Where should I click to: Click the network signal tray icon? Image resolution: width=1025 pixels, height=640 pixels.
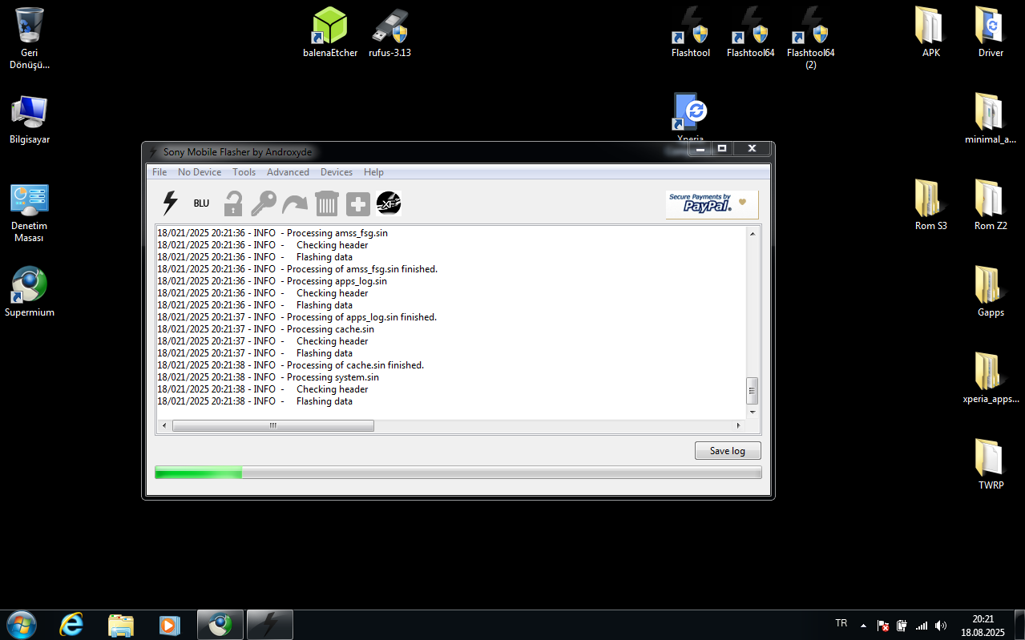(x=922, y=626)
